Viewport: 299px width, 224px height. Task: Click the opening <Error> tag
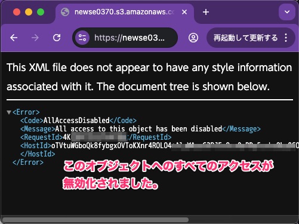tap(26, 112)
